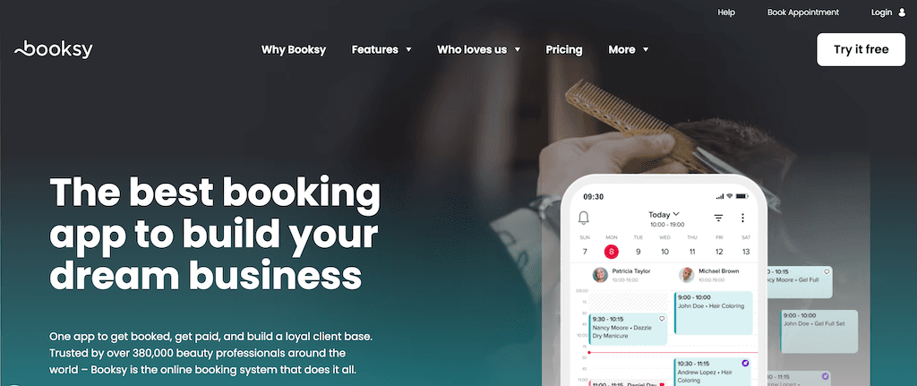Open the filter icon in phone calendar
Screen dimensions: 917x386
click(718, 219)
